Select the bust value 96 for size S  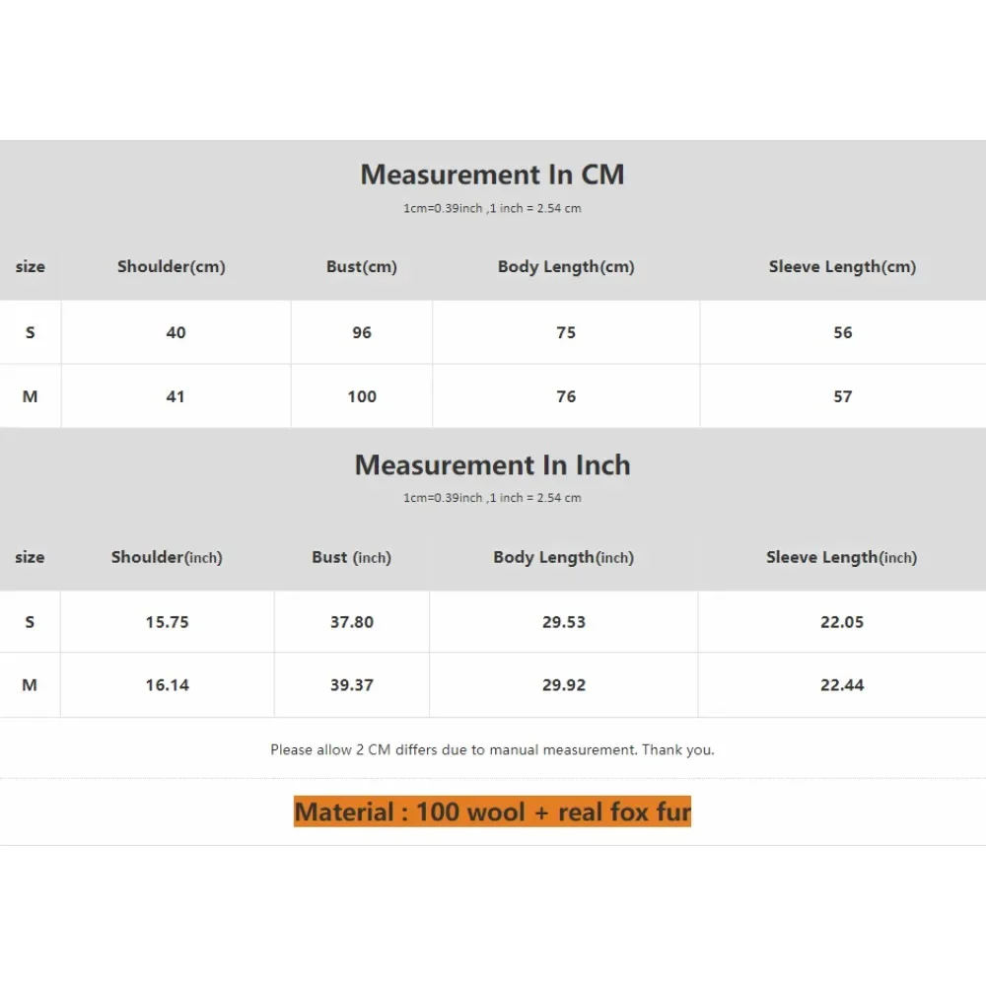pyautogui.click(x=361, y=332)
